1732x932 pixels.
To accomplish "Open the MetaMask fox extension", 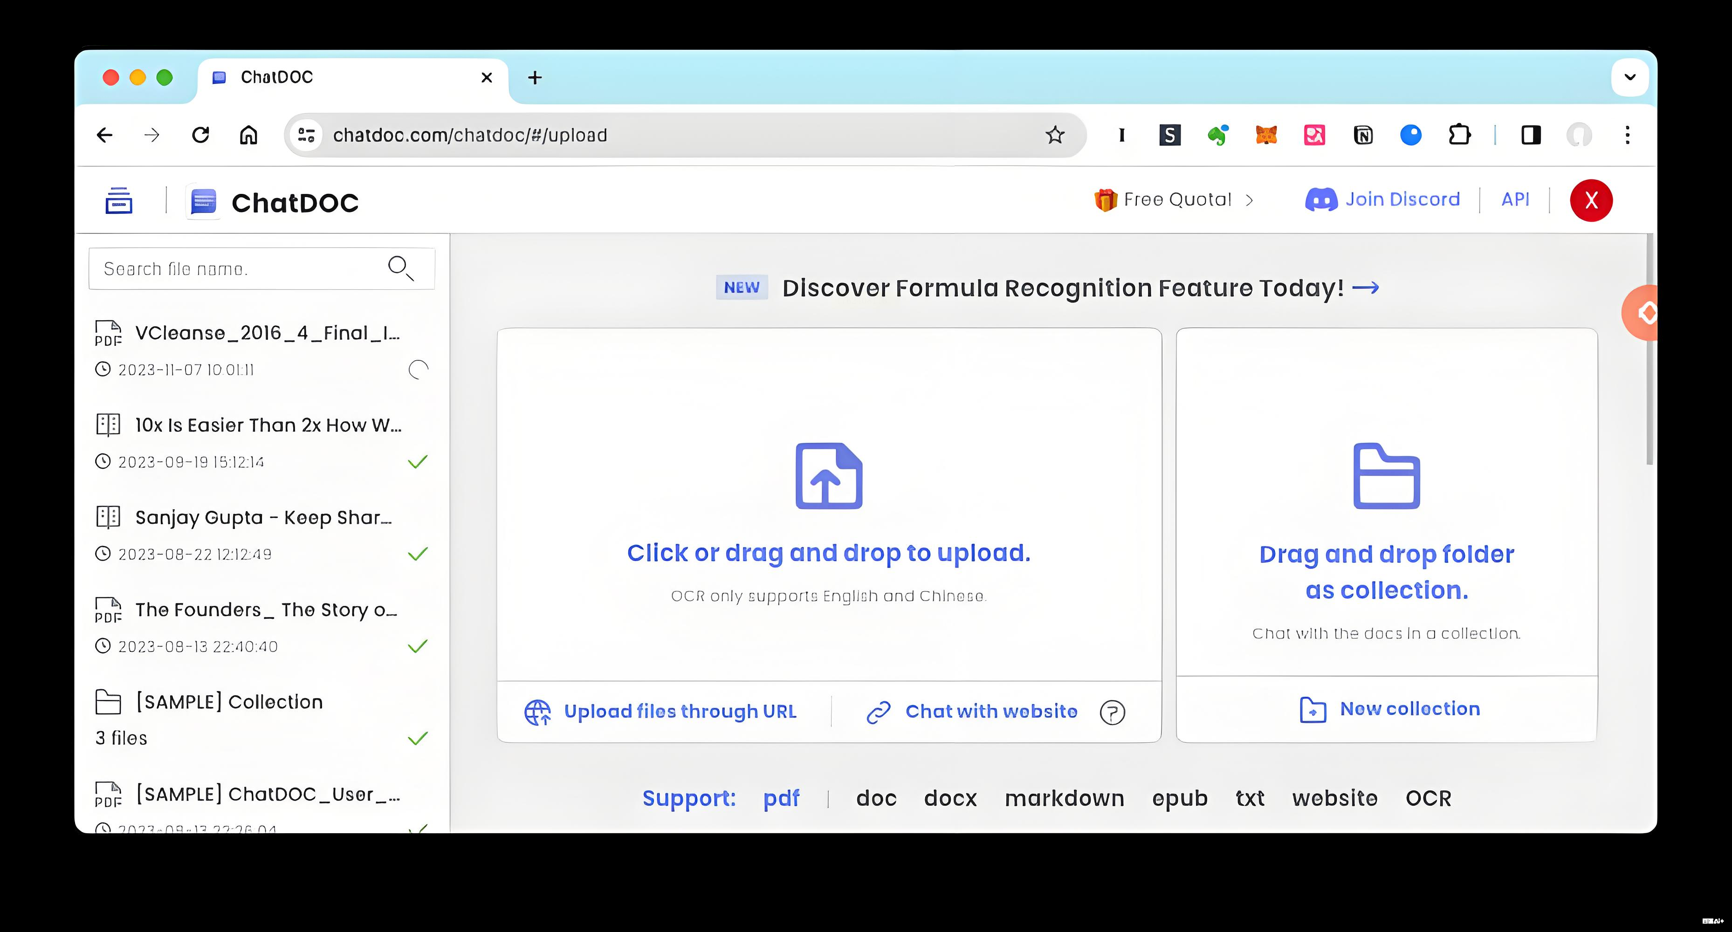I will click(1266, 135).
